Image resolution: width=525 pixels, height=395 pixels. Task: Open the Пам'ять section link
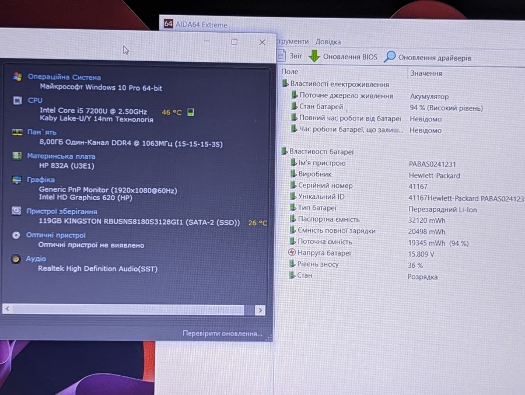tap(42, 132)
